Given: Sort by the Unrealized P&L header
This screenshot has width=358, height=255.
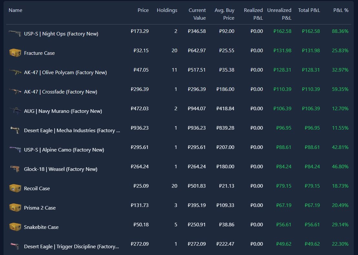Looking at the screenshot, I should tap(279, 14).
